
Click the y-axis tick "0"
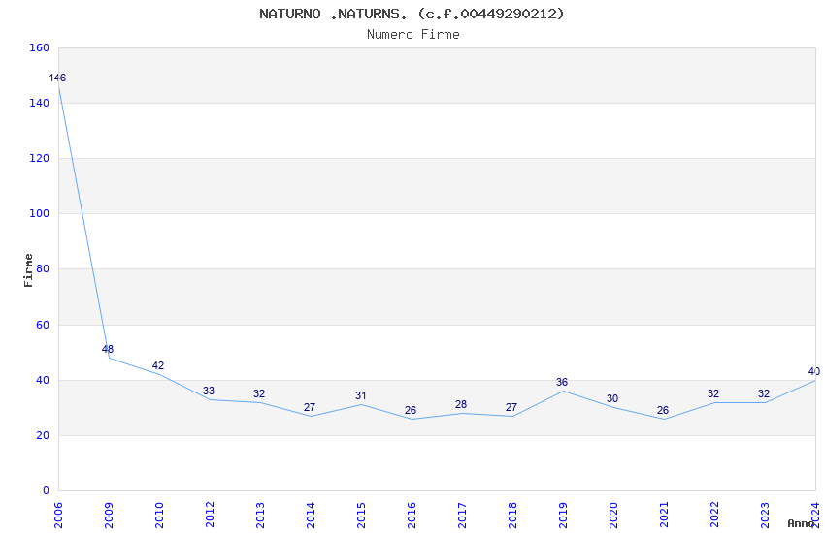47,490
